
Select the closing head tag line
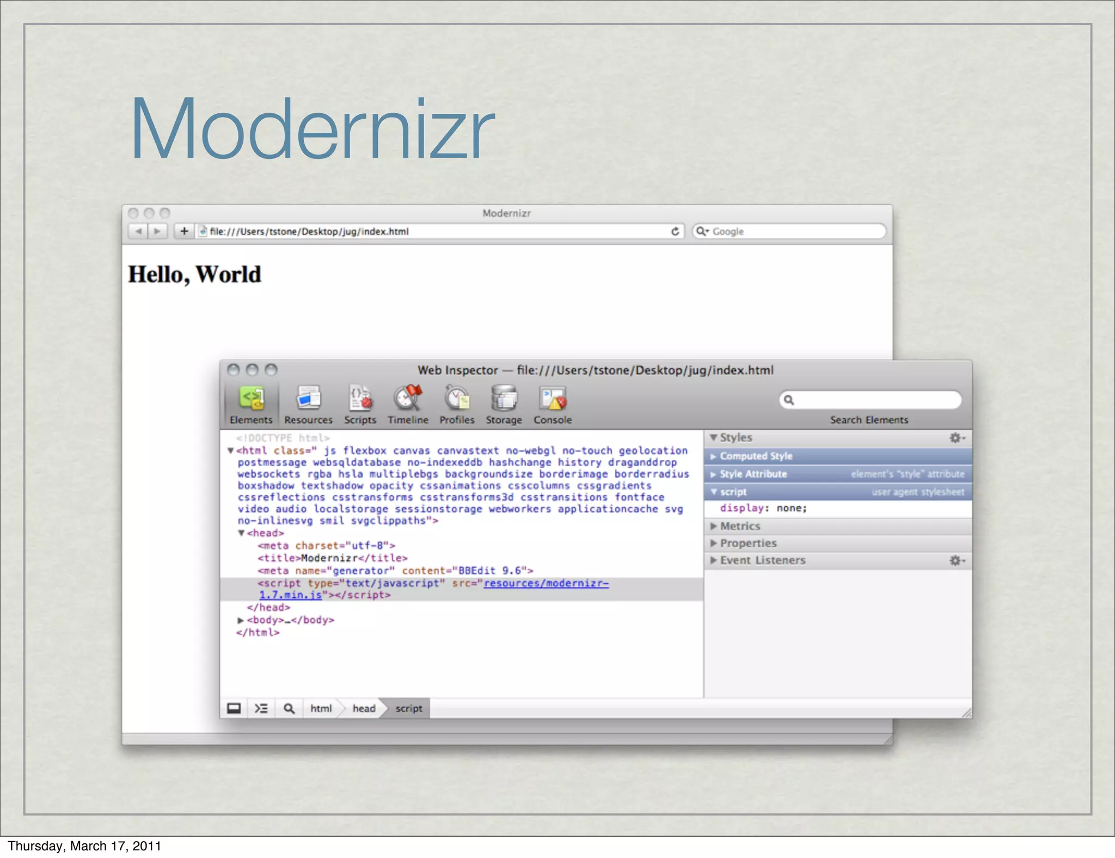click(268, 608)
